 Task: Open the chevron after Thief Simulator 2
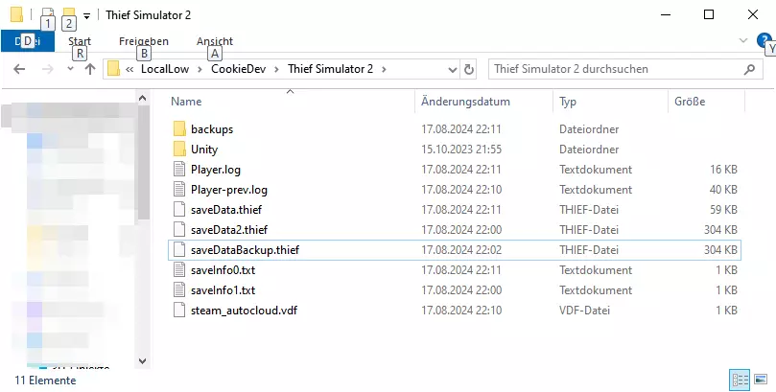tap(384, 69)
